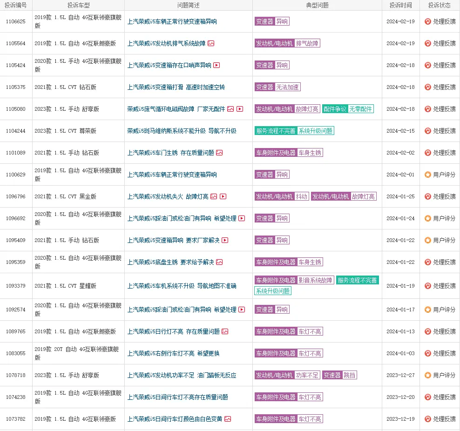This screenshot has width=460, height=431.
Task: Open link 上汽荣威i5发动机失火 故障灯亮
Action: 168,196
